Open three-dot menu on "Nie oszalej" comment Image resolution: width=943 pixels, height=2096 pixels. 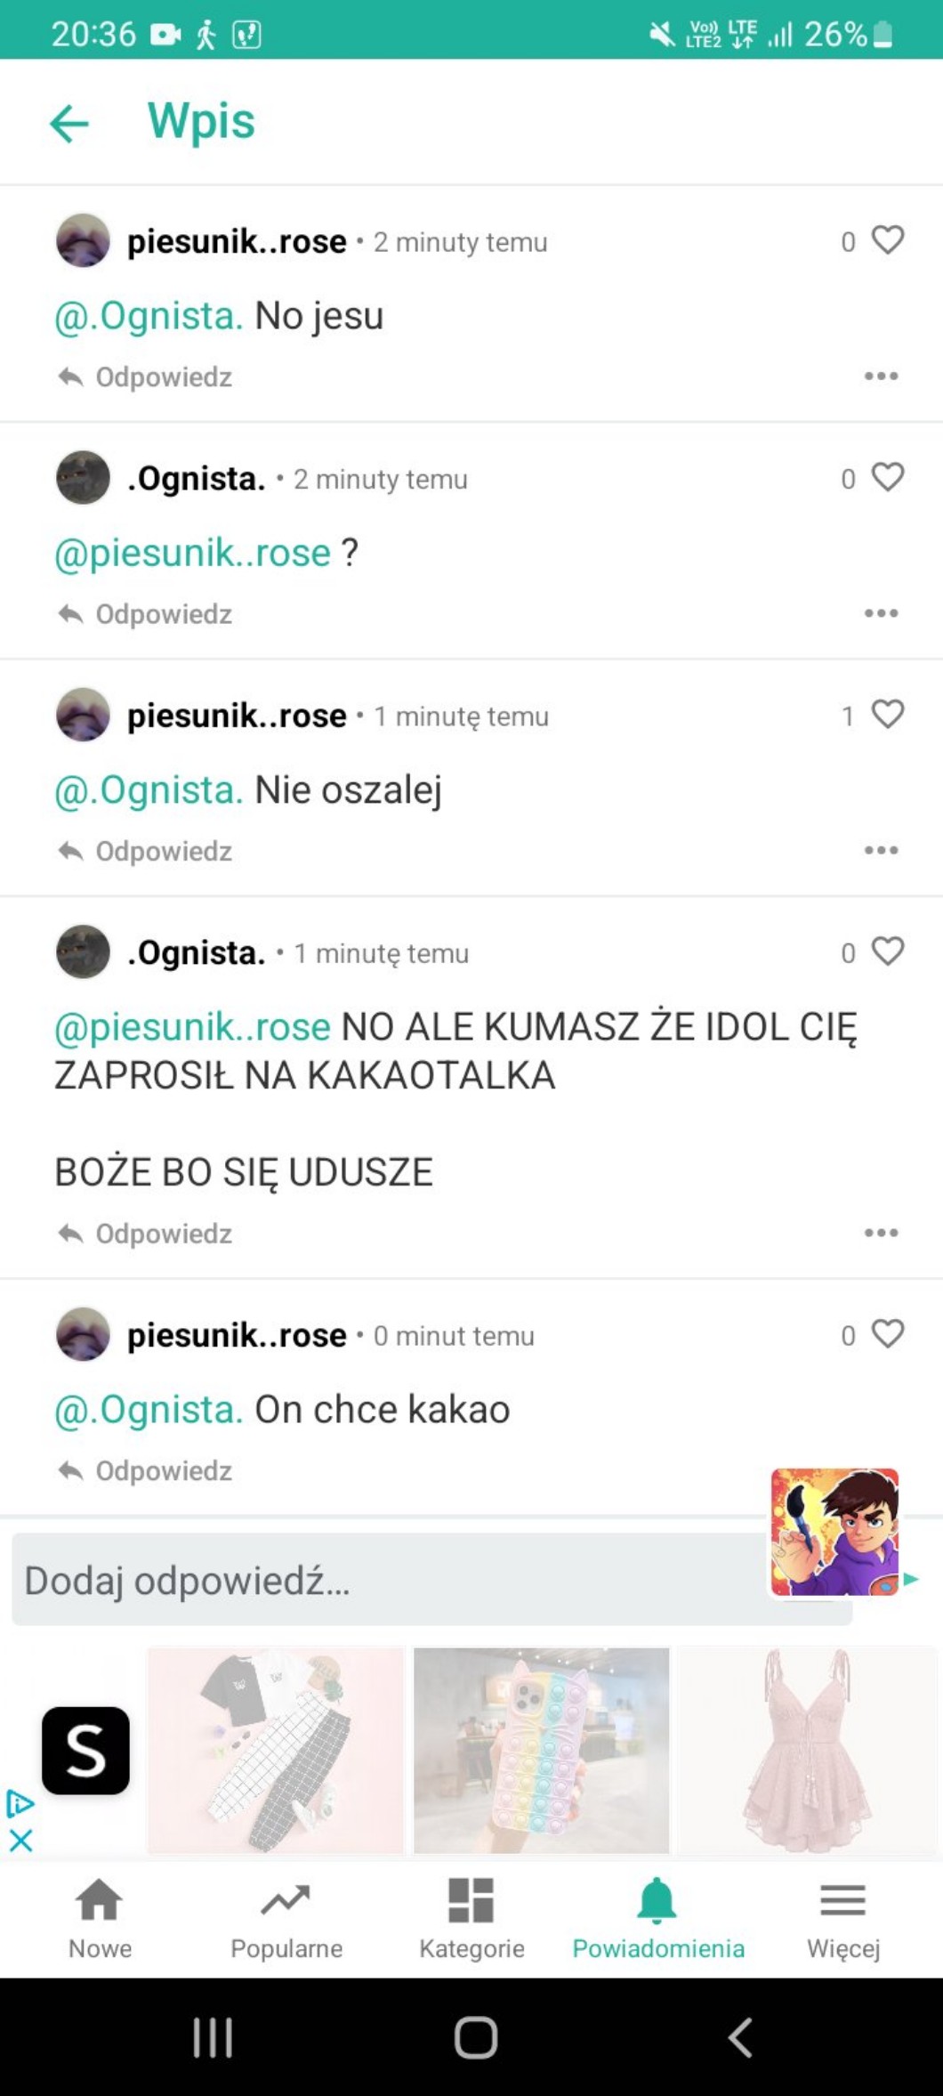(881, 851)
